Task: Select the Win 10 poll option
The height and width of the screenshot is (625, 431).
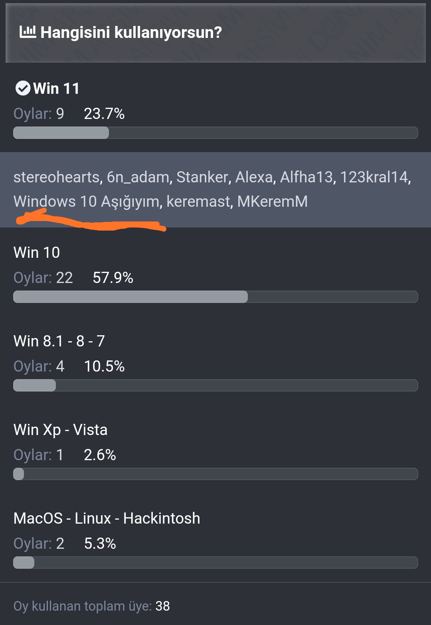Action: (x=37, y=253)
